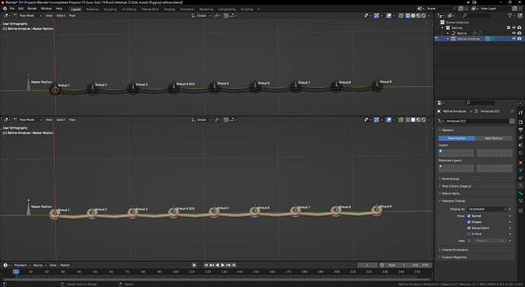Click the outliner filter funnel icon
The image size is (525, 287).
pos(511,15)
